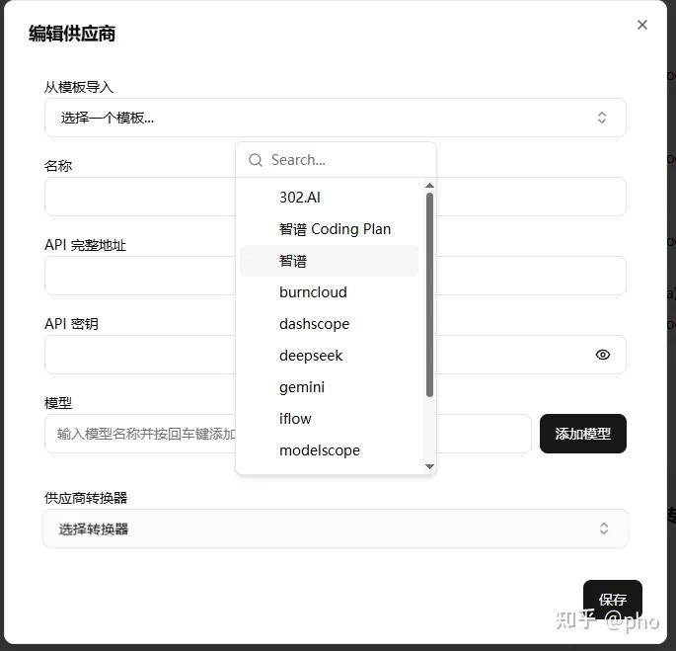Click the chevron arrows on 选择一个模板 selector

[x=602, y=118]
